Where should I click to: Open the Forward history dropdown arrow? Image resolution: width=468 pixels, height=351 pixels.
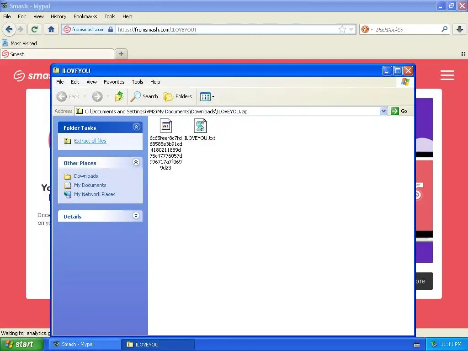click(108, 96)
